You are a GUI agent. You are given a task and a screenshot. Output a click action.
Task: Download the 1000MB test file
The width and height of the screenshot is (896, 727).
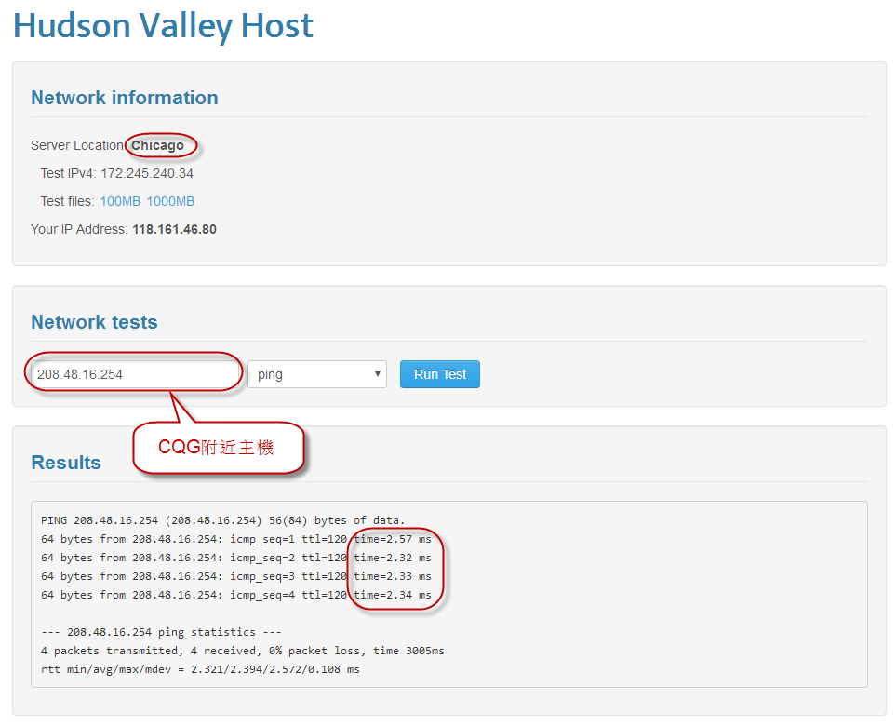170,201
